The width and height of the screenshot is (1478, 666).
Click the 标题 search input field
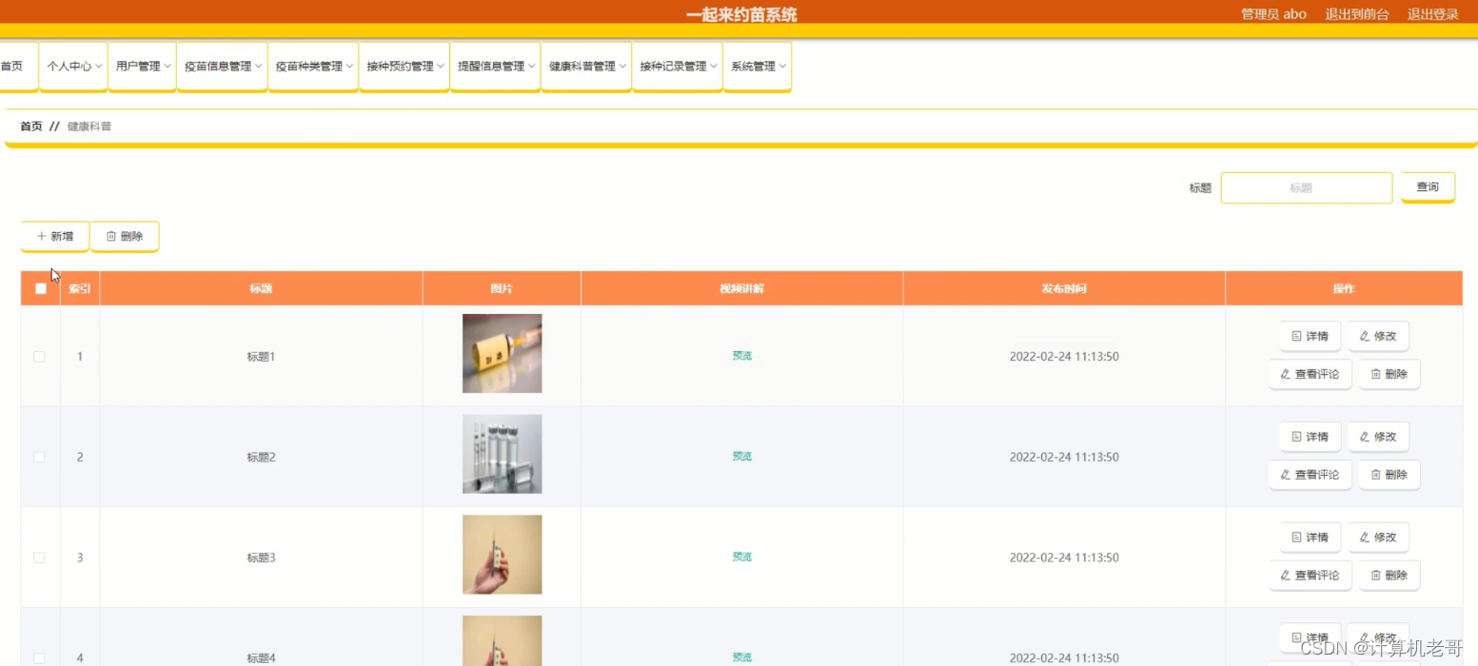click(1307, 188)
